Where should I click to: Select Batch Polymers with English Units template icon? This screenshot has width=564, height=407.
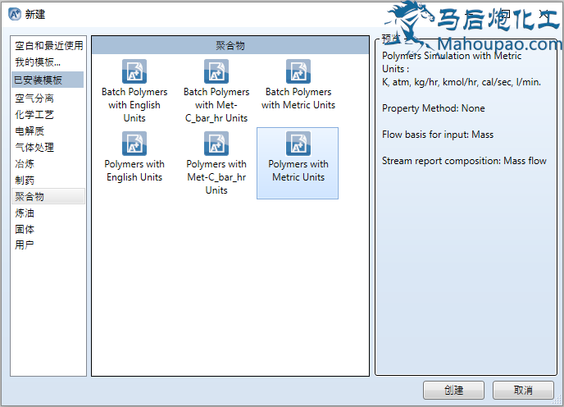134,71
